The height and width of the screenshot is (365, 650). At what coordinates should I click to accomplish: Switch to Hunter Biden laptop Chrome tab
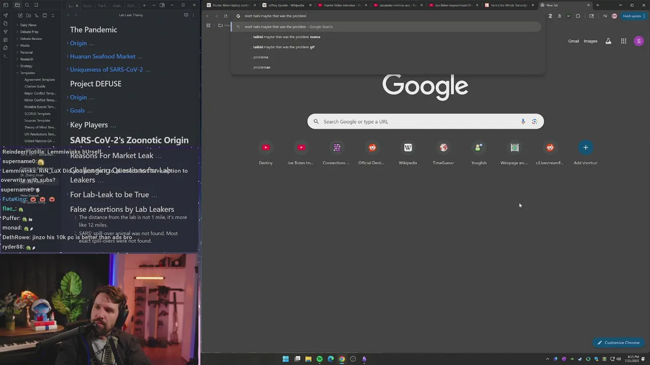[x=231, y=5]
